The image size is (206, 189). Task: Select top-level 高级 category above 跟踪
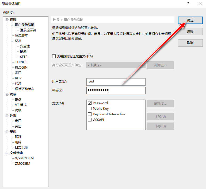click(x=13, y=132)
